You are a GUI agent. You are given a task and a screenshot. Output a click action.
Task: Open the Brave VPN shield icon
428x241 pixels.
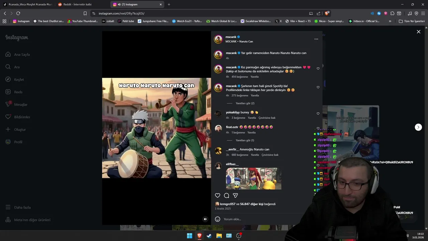[416, 13]
